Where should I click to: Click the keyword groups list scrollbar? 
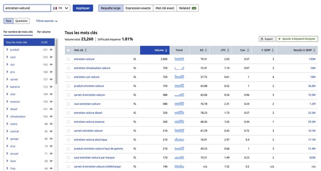tap(56, 61)
